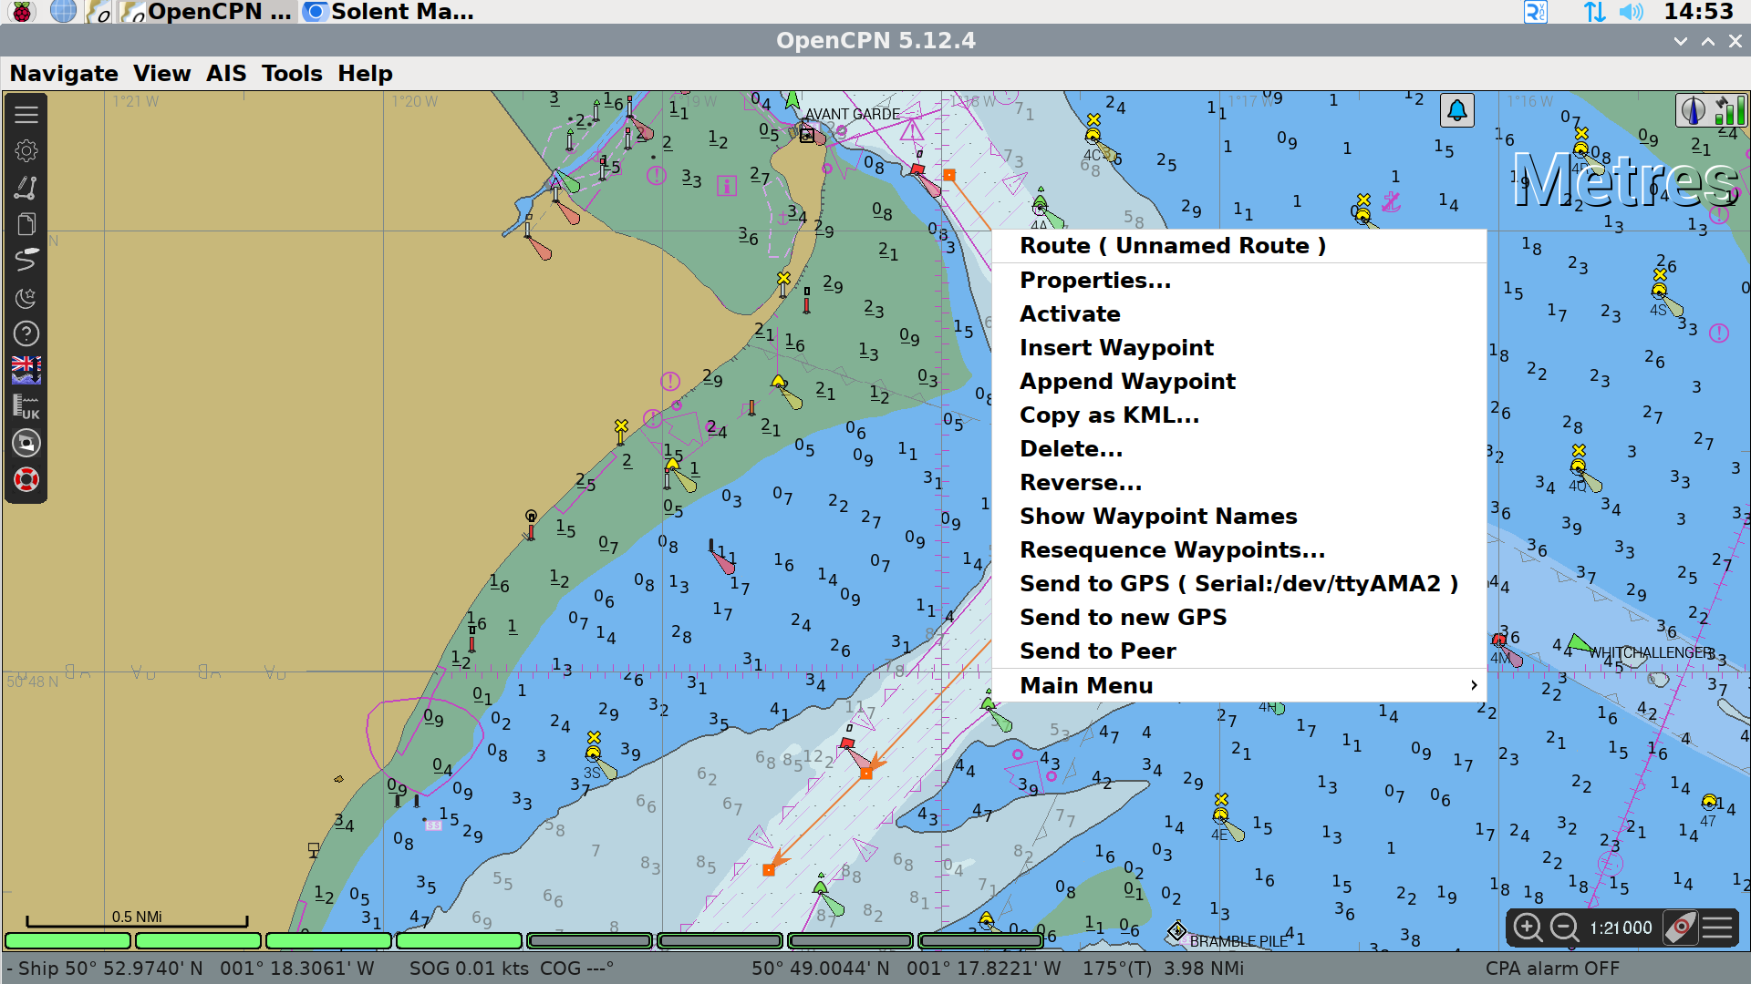This screenshot has width=1751, height=984.
Task: Open the AIS menu
Action: click(226, 74)
